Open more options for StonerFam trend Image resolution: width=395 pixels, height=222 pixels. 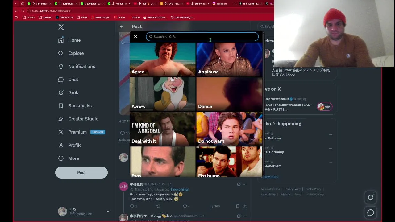click(331, 162)
